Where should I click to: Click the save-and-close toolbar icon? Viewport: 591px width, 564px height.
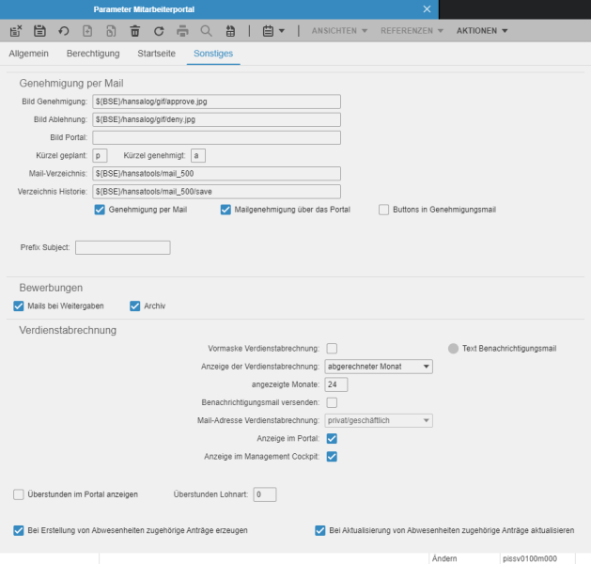click(16, 31)
